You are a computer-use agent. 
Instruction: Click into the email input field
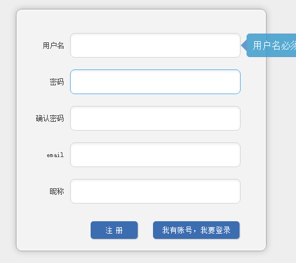click(x=155, y=155)
